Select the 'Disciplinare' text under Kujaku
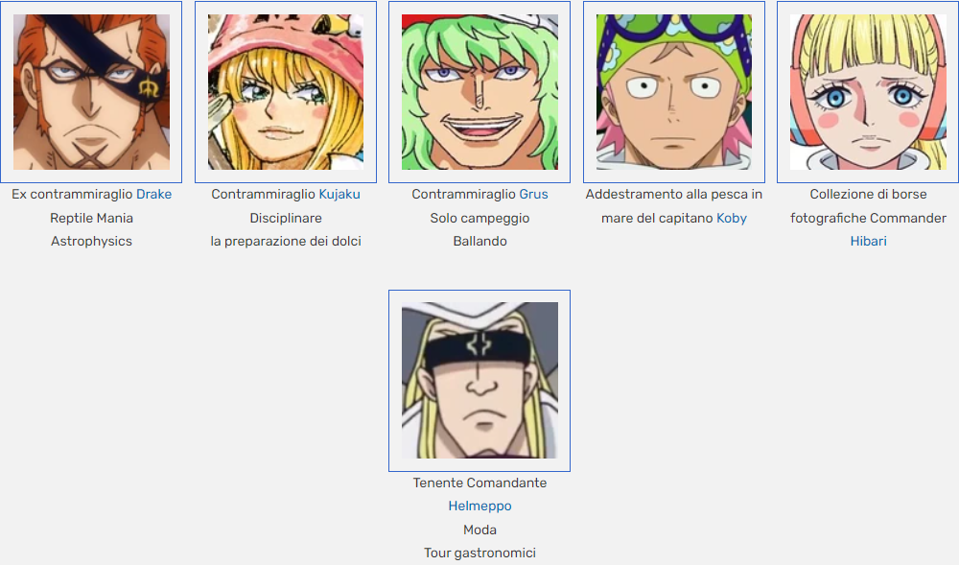 coord(286,219)
